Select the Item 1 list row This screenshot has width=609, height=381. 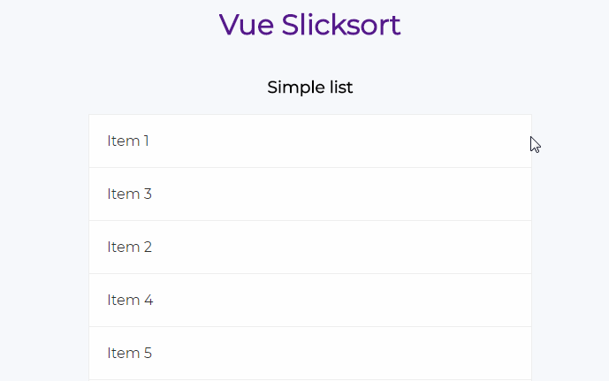(309, 141)
